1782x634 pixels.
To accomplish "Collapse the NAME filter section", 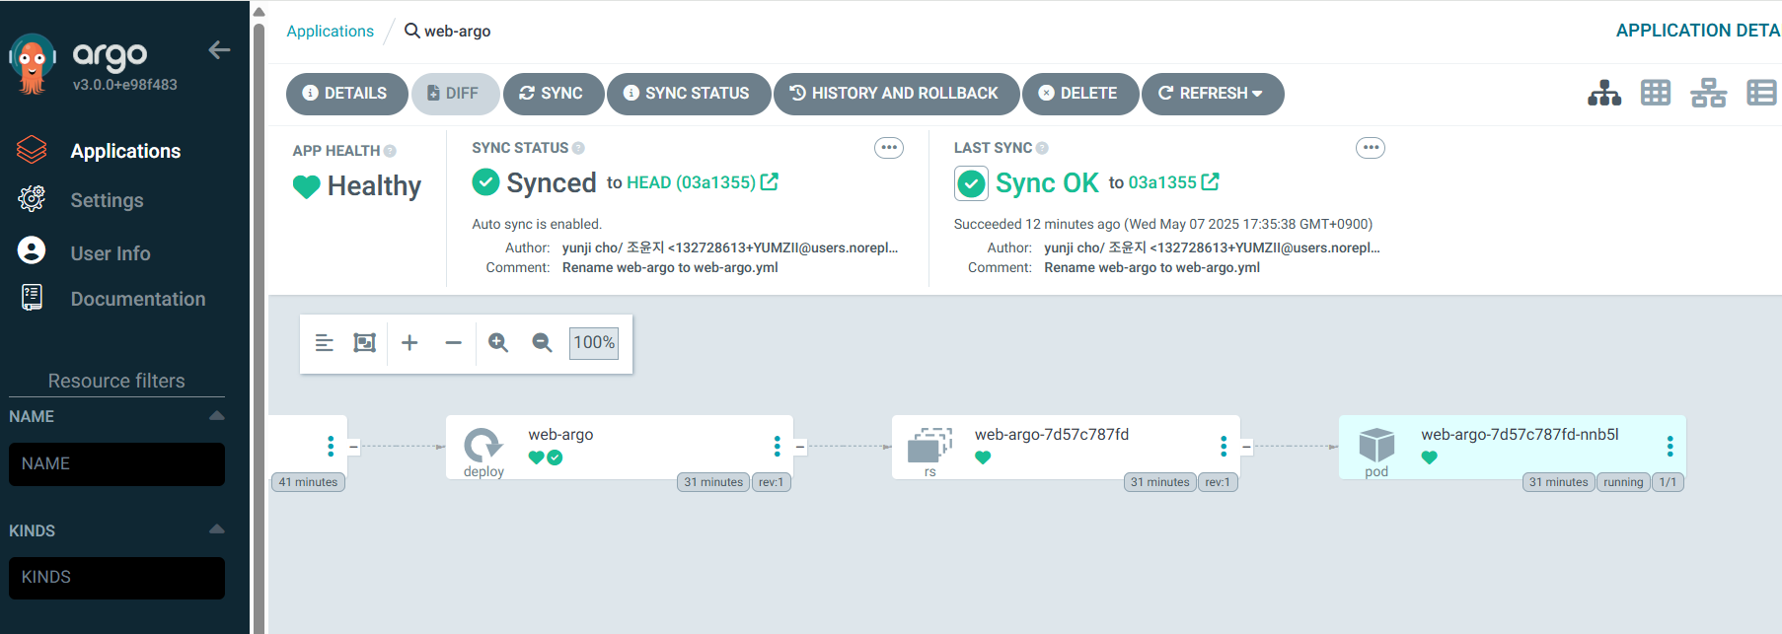I will (217, 416).
